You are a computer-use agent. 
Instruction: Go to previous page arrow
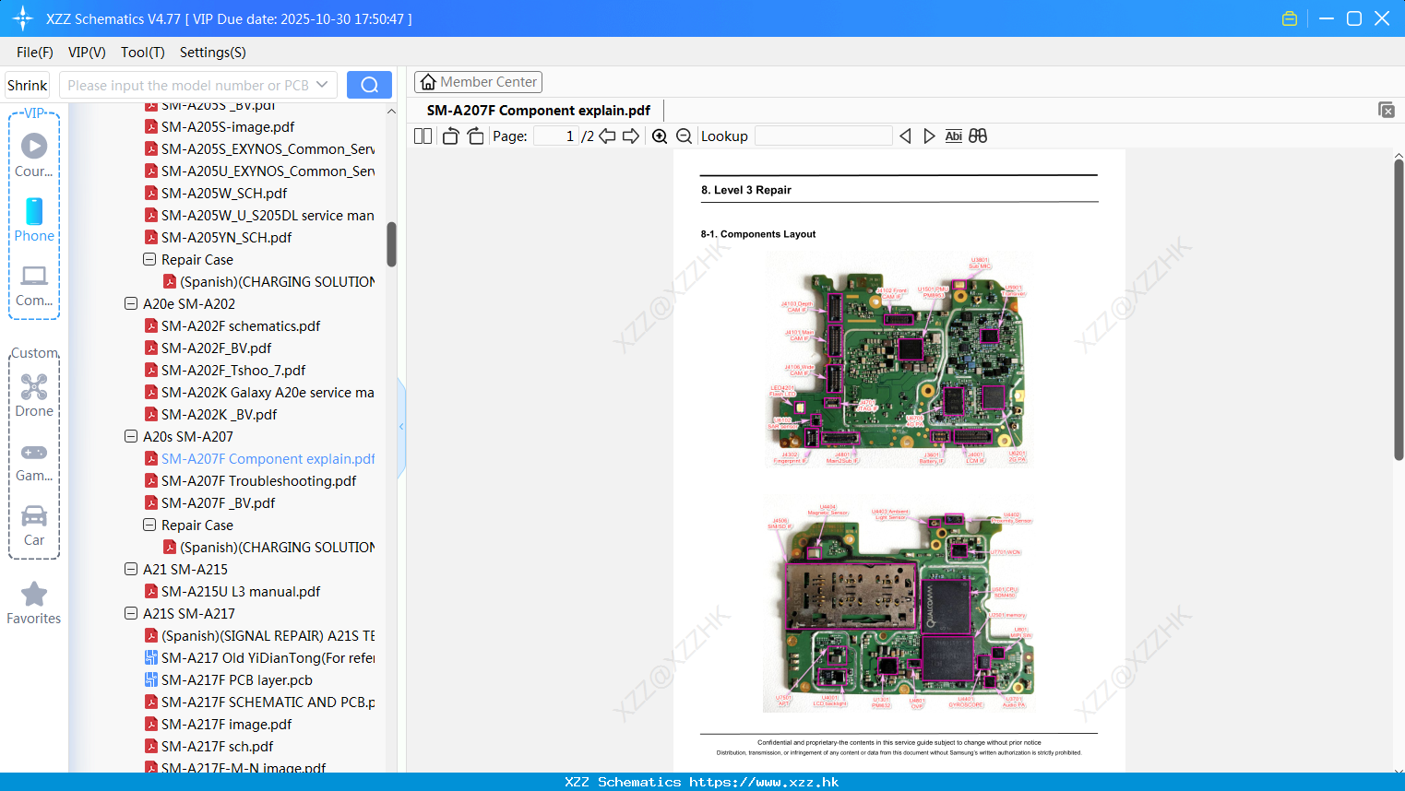tap(607, 136)
